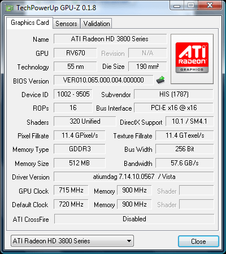Open the graphics card selection dropdown
The width and height of the screenshot is (226, 254).
pyautogui.click(x=72, y=241)
